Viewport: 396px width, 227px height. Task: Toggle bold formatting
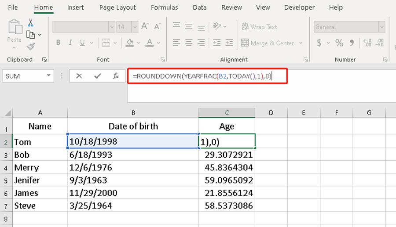tap(59, 43)
